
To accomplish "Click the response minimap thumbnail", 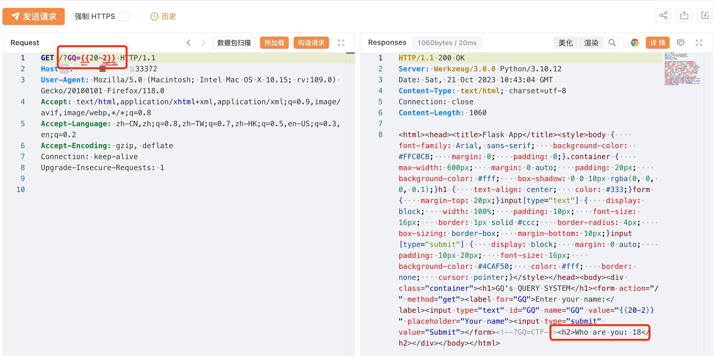I will pyautogui.click(x=682, y=69).
